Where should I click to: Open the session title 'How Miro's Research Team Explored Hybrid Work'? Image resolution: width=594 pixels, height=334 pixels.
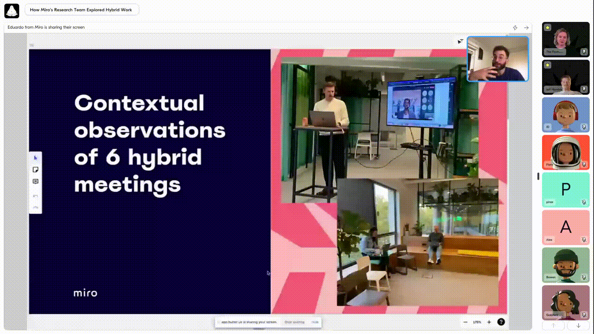click(x=81, y=10)
